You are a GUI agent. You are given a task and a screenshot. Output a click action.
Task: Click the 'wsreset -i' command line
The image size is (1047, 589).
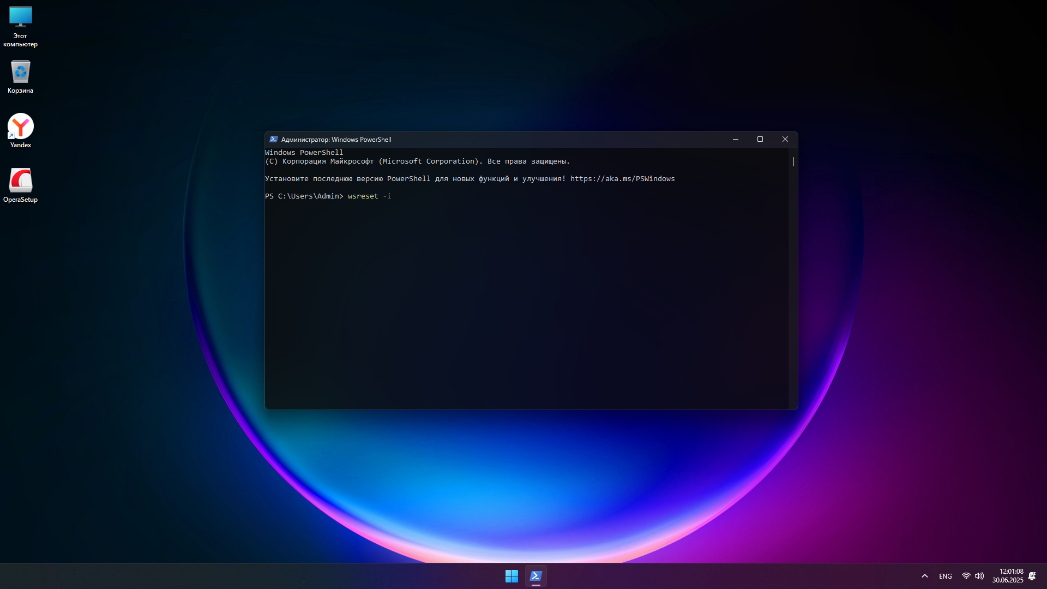(x=369, y=196)
